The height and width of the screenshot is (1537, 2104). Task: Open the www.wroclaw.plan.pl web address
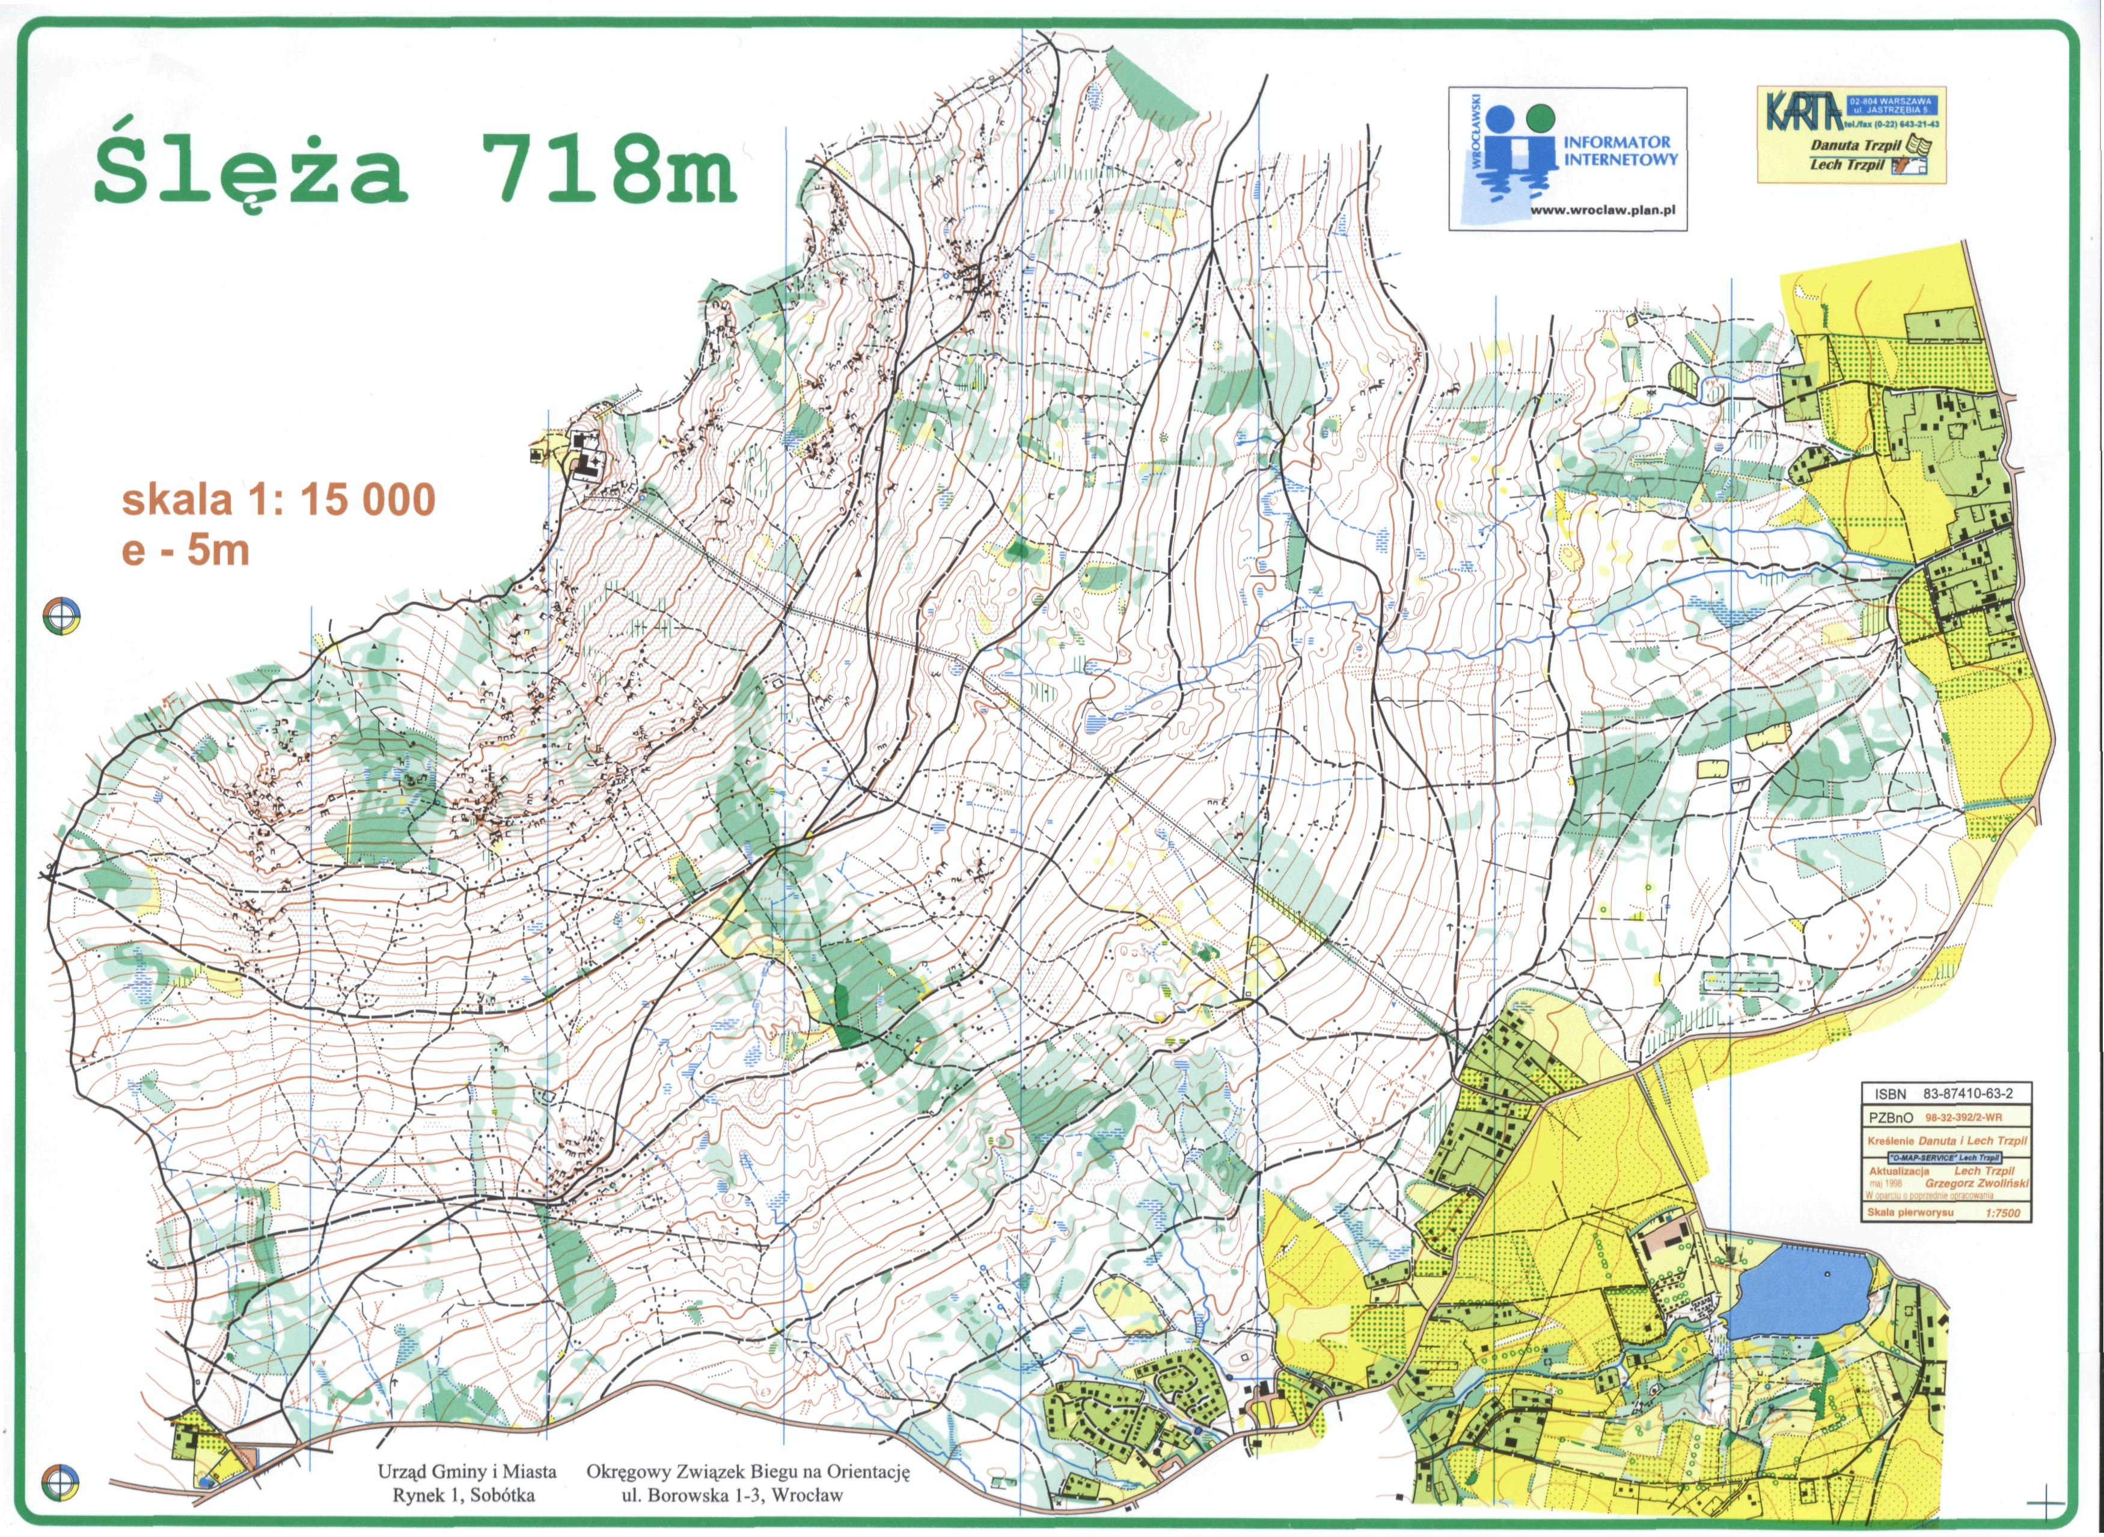1603,210
